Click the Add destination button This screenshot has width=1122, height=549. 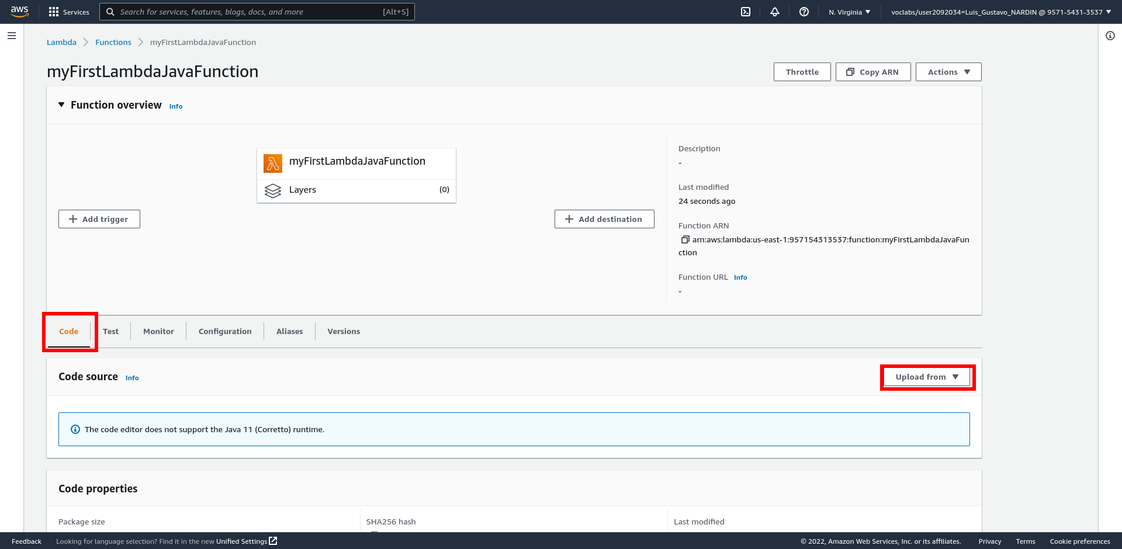click(x=604, y=219)
